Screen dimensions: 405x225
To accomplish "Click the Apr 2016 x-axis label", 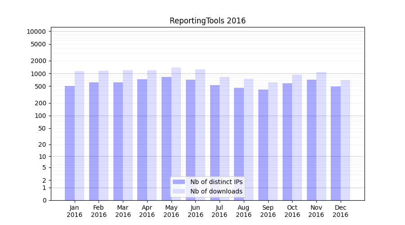I will tap(147, 211).
